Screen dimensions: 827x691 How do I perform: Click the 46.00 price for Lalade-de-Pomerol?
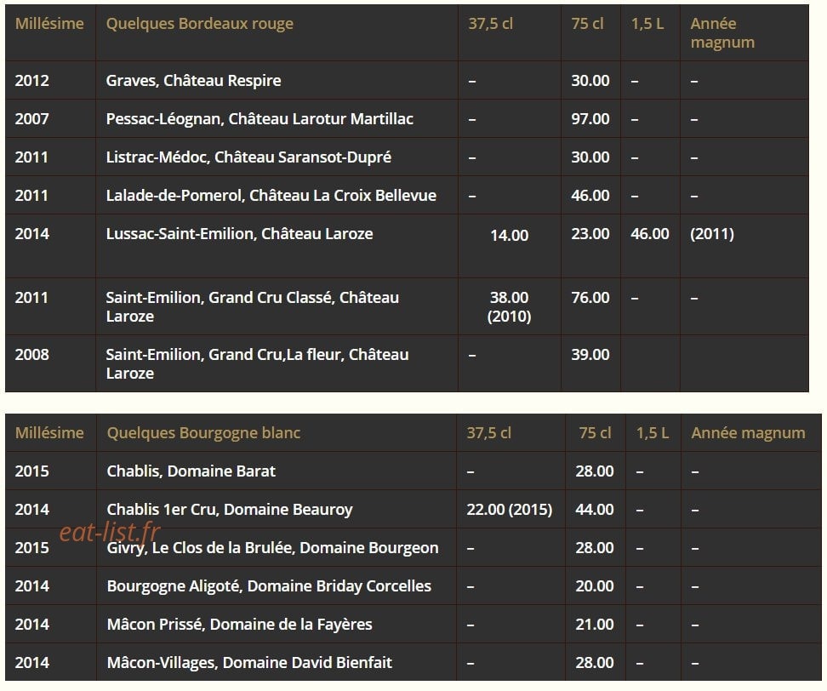pyautogui.click(x=590, y=196)
